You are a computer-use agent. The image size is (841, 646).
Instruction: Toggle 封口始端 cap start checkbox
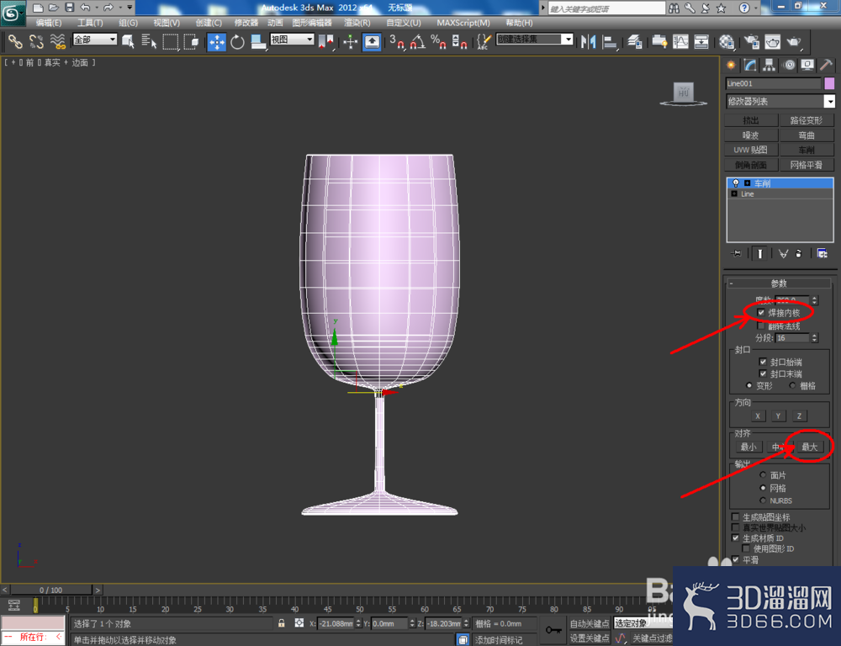(763, 362)
